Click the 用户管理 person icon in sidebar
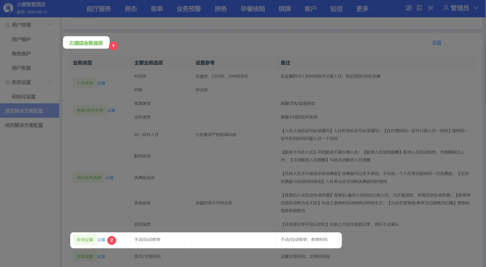This screenshot has height=267, width=486. [7, 25]
